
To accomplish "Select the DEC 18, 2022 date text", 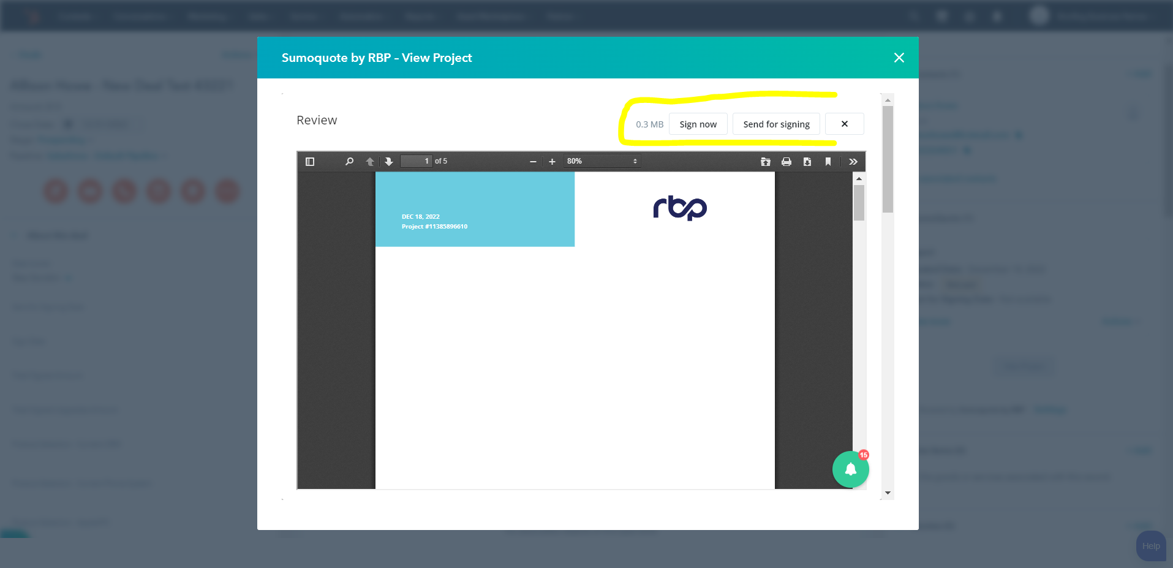I will (x=420, y=217).
